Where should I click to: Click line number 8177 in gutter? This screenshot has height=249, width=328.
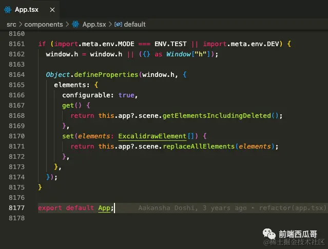(17, 208)
